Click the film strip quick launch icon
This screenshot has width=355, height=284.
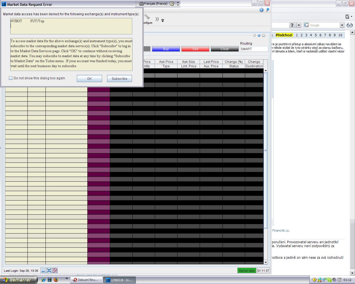(50, 280)
